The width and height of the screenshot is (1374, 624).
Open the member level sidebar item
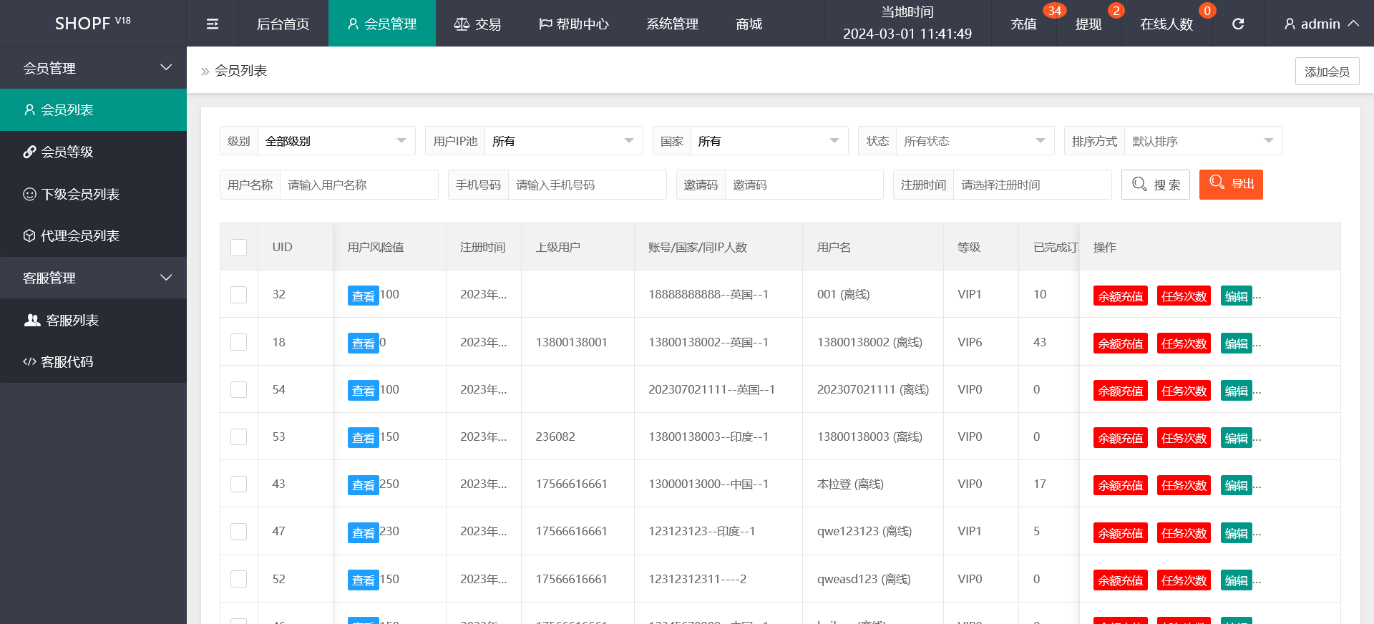pos(67,152)
